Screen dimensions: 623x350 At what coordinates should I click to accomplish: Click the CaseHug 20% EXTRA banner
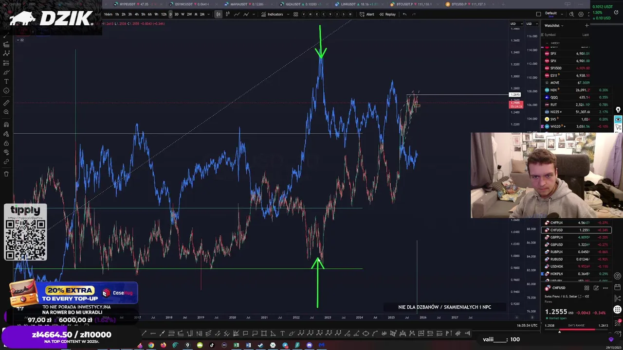(x=73, y=292)
